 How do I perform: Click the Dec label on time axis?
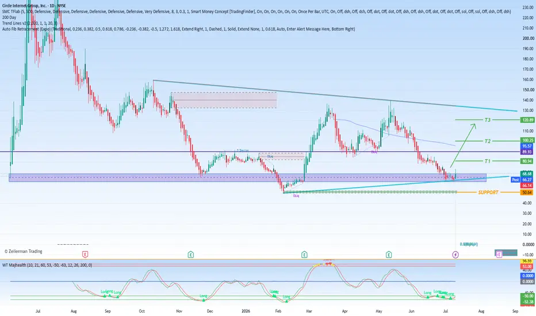210,311
